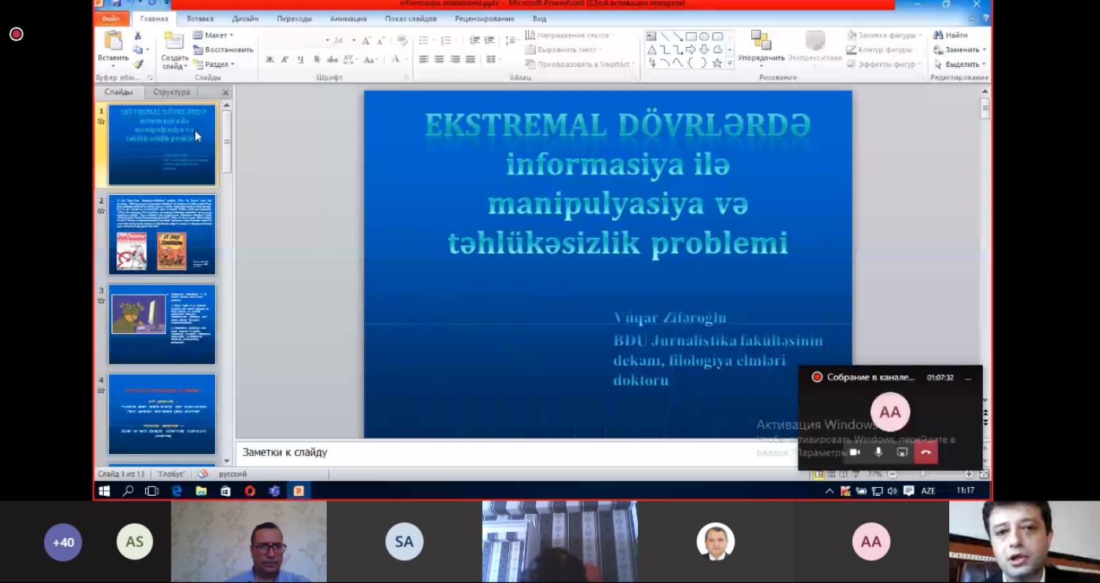Click the Вставить paste icon
Screen dimensions: 1100x583
(113, 41)
